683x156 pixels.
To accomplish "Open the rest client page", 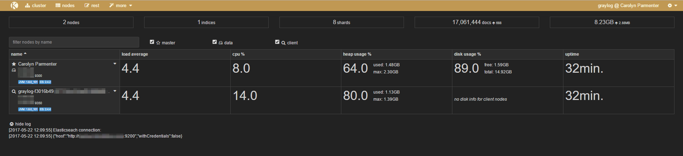I will coord(92,5).
